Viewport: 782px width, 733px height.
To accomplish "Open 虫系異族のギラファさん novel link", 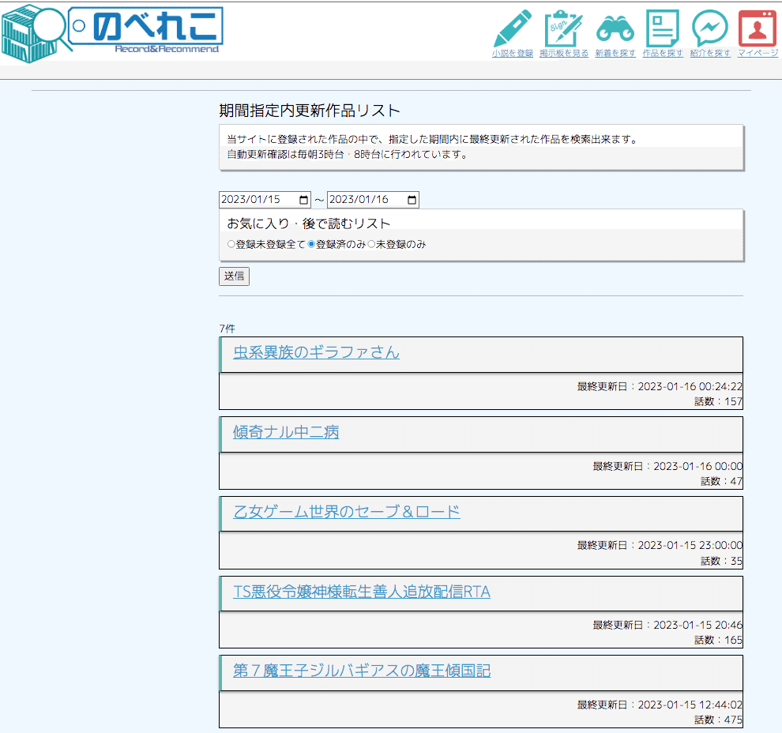I will (x=316, y=352).
